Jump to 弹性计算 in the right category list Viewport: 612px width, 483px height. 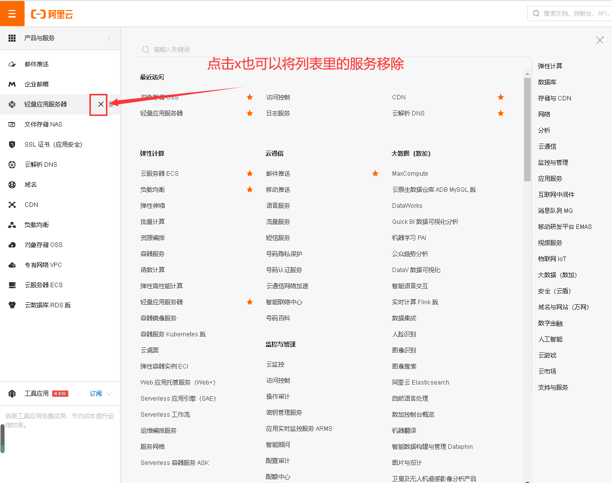point(550,66)
